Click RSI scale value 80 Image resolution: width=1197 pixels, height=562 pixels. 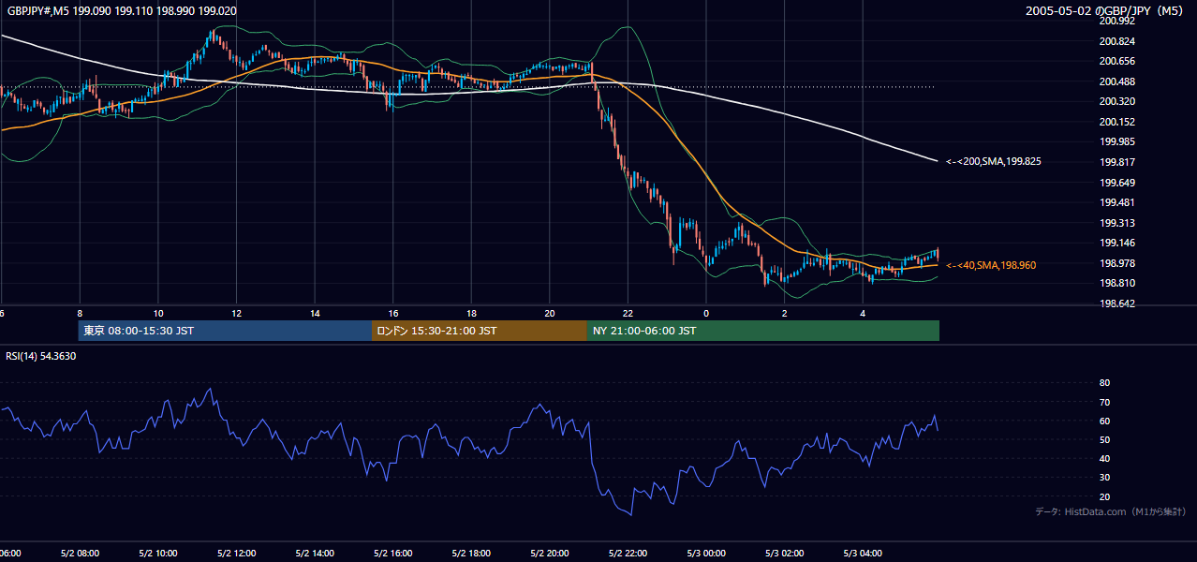pos(1104,383)
